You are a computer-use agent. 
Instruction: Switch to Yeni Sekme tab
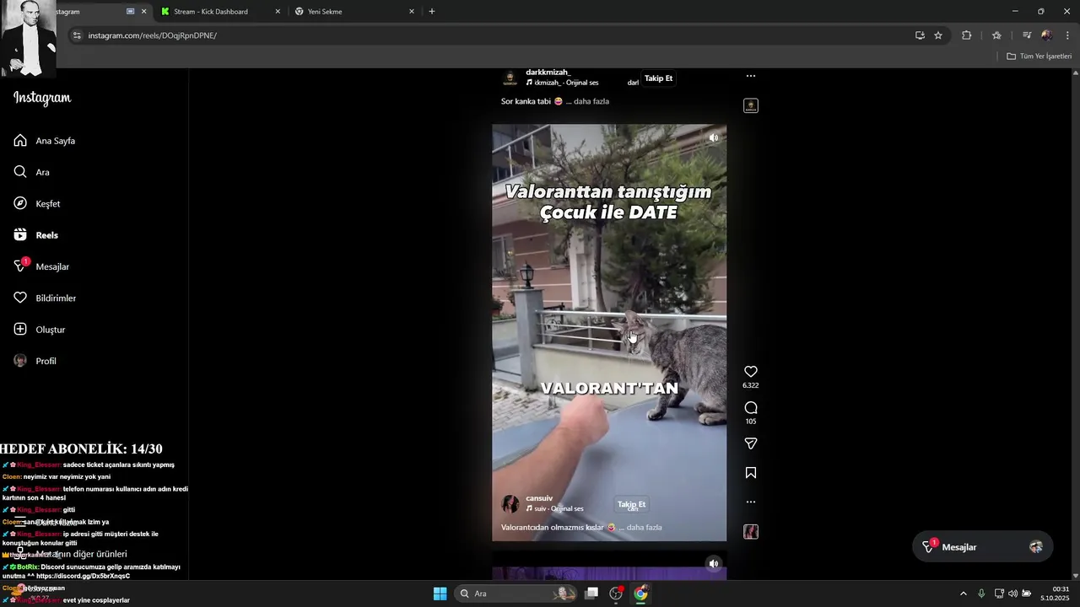pyautogui.click(x=325, y=12)
